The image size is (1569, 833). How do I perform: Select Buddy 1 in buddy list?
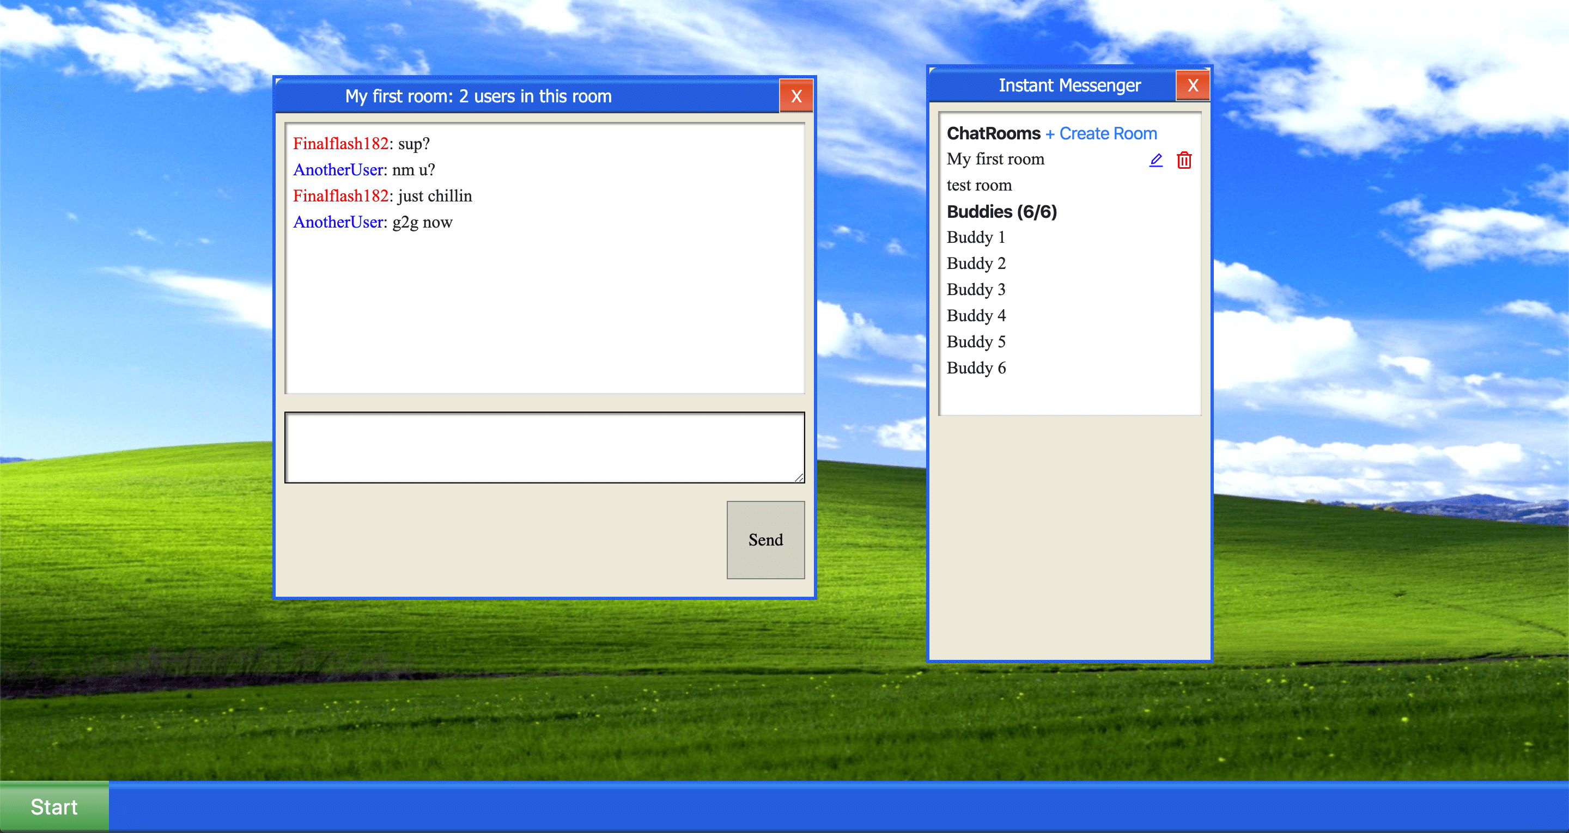[976, 237]
